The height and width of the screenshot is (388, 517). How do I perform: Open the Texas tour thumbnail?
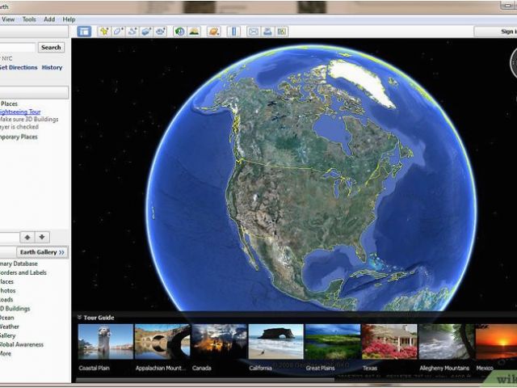click(389, 341)
